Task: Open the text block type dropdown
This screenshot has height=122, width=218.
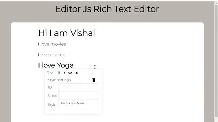Action: point(50,73)
